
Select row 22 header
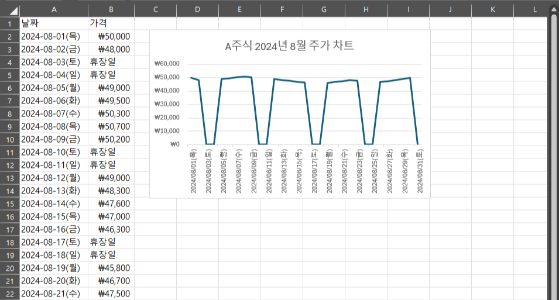click(x=9, y=294)
